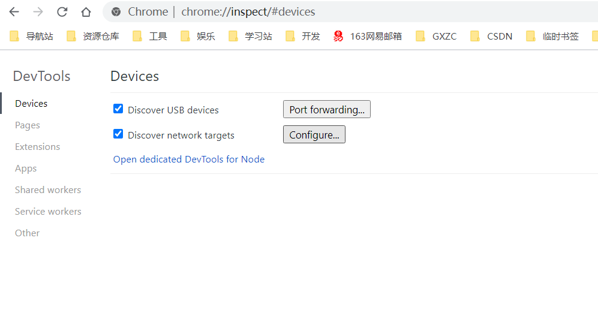Click the Port forwarding button
The width and height of the screenshot is (598, 334).
click(326, 110)
